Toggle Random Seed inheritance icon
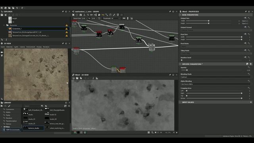Image resolution: width=254 pixels, height=143 pixels. click(245, 57)
